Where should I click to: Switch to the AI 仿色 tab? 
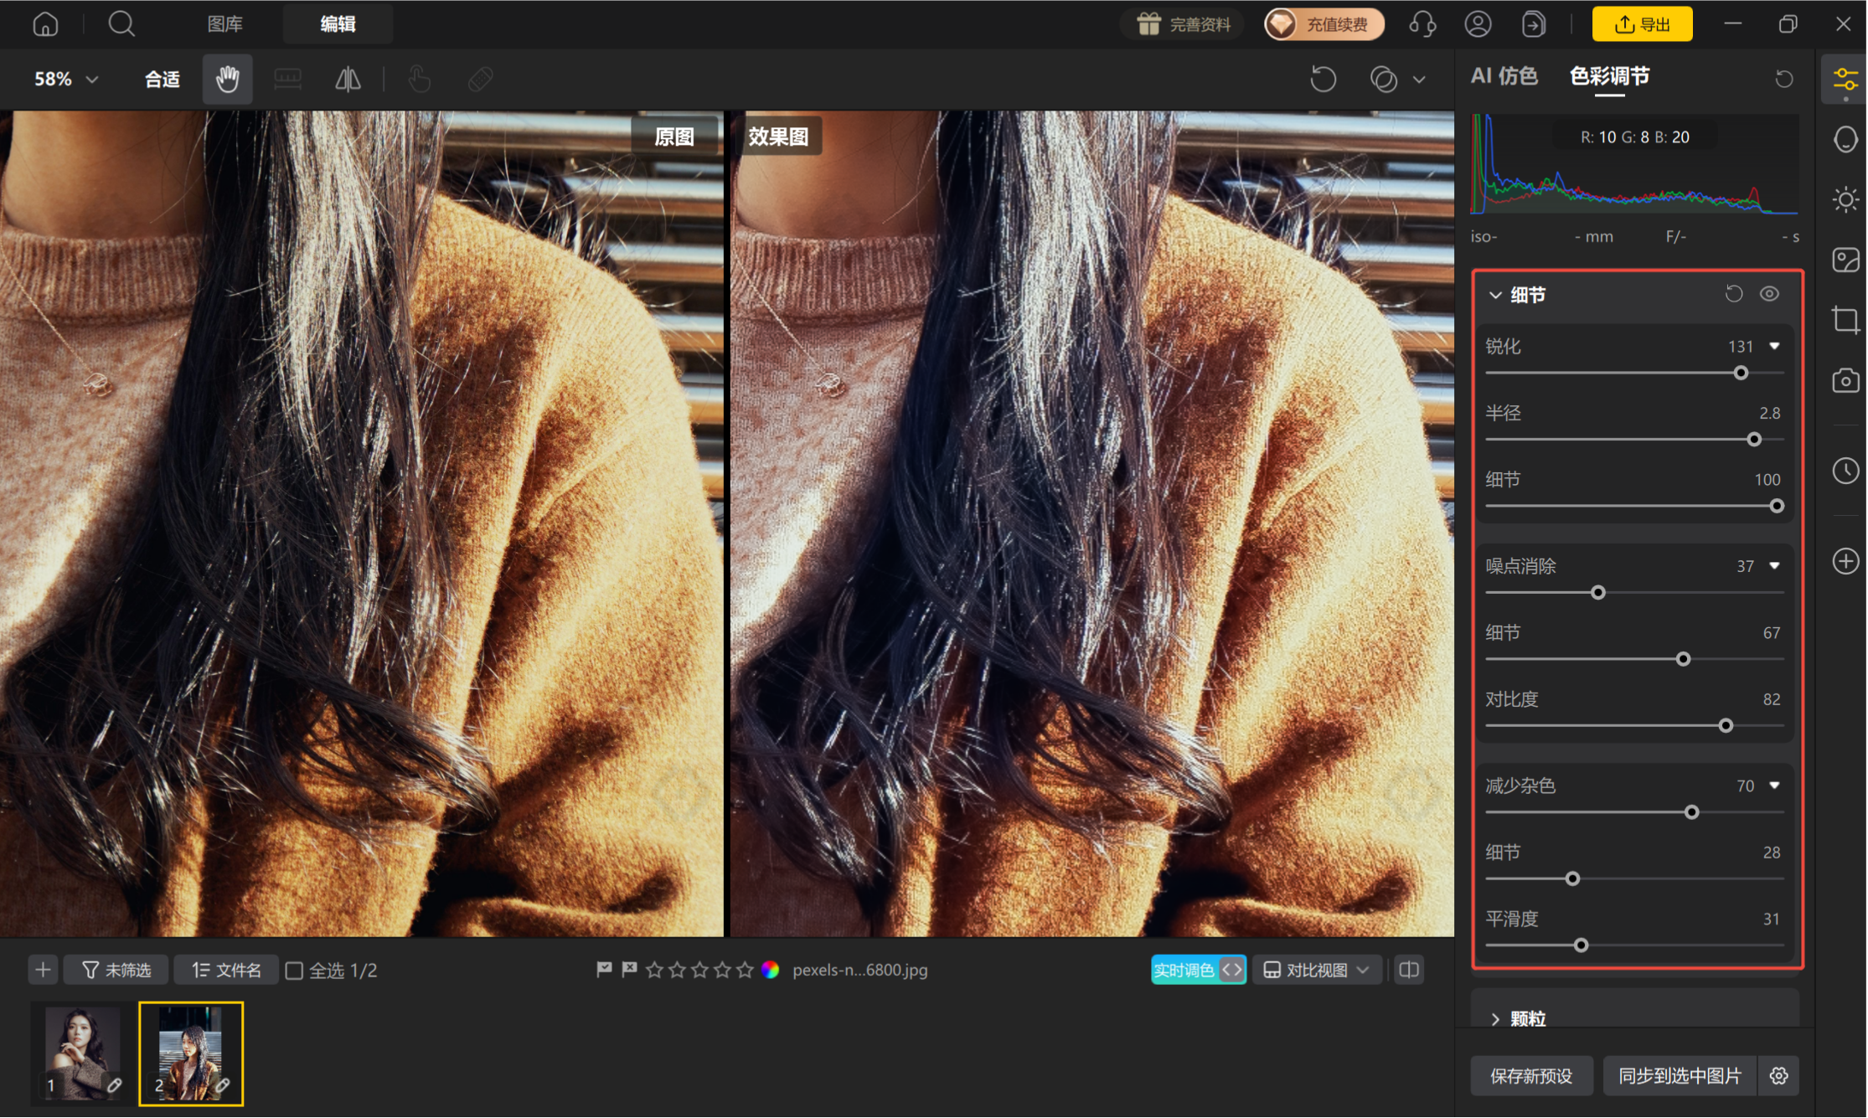pos(1504,76)
